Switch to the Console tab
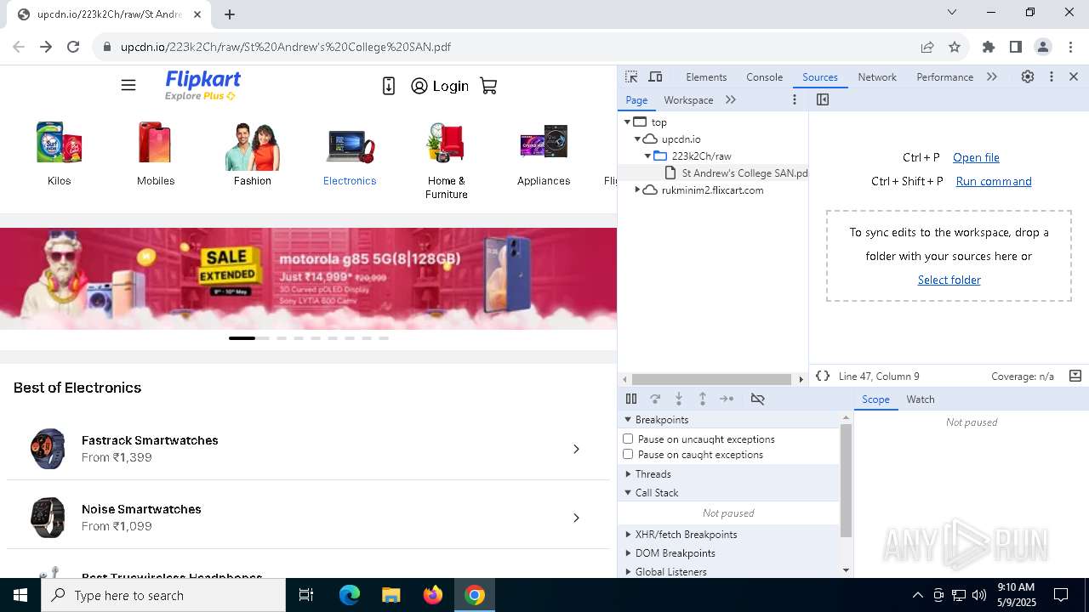This screenshot has height=612, width=1089. click(764, 76)
